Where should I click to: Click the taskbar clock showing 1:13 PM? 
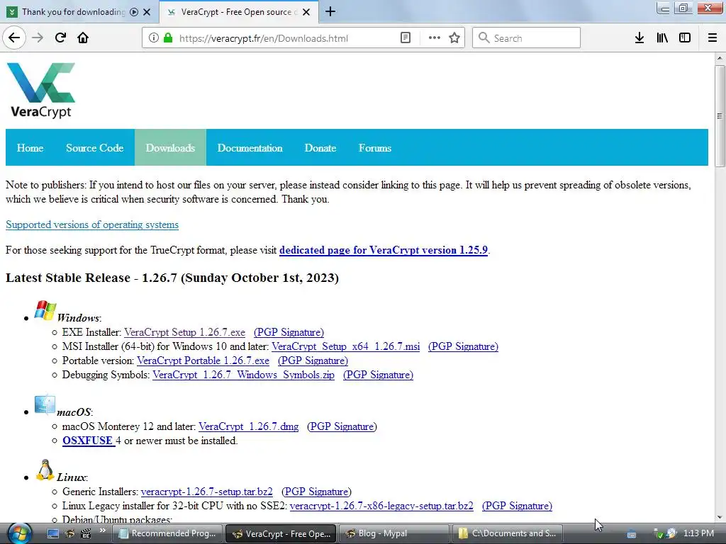(x=698, y=533)
